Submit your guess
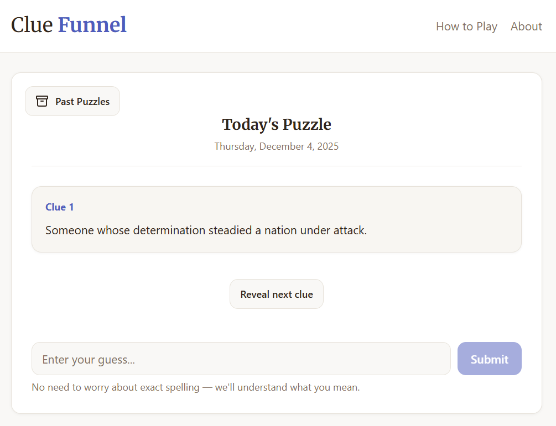 (x=489, y=359)
